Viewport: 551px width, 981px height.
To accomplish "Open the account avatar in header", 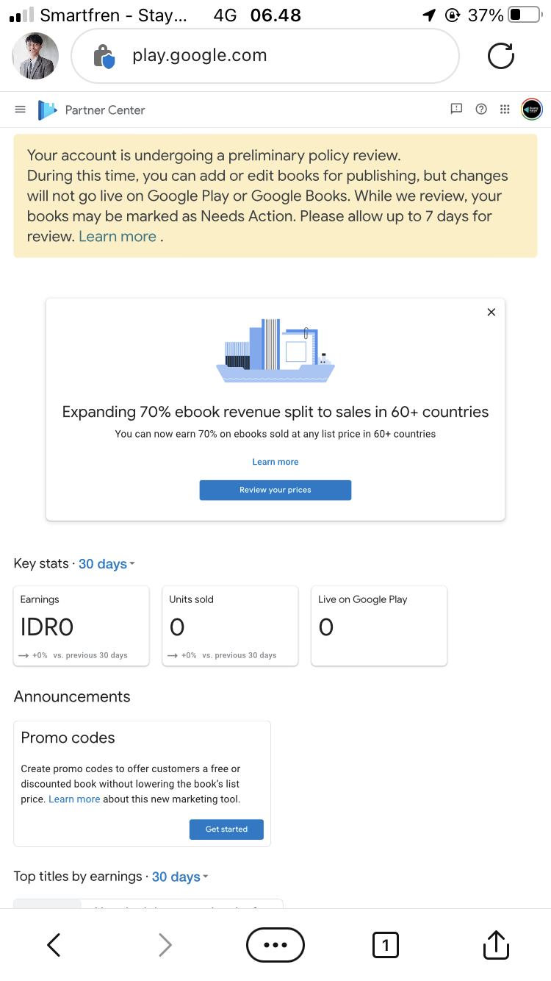I will (531, 109).
